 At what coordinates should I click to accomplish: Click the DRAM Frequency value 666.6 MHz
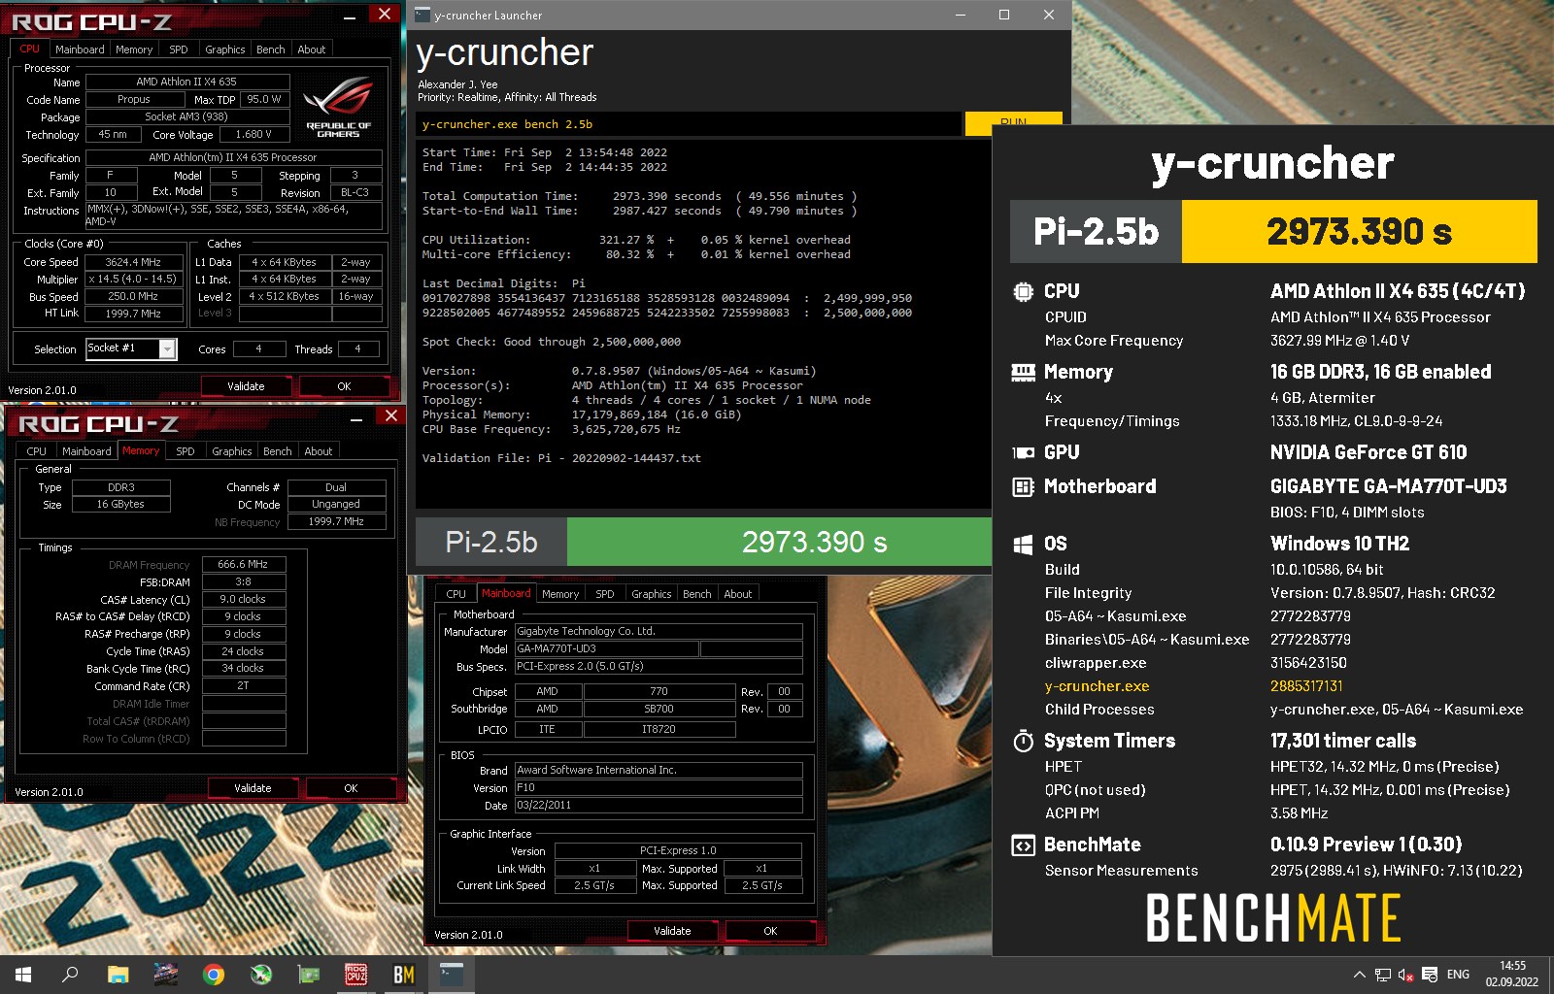[243, 564]
